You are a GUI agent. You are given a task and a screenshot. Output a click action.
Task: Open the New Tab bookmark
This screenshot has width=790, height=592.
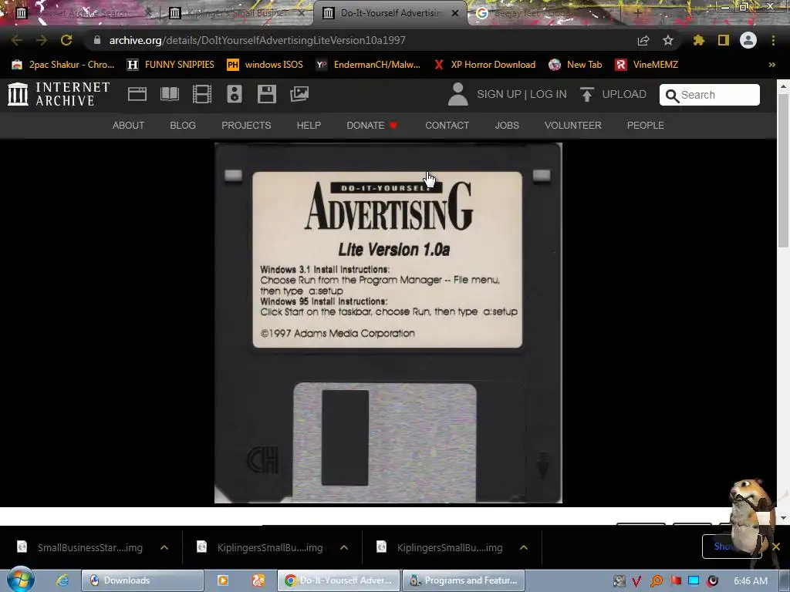click(576, 65)
